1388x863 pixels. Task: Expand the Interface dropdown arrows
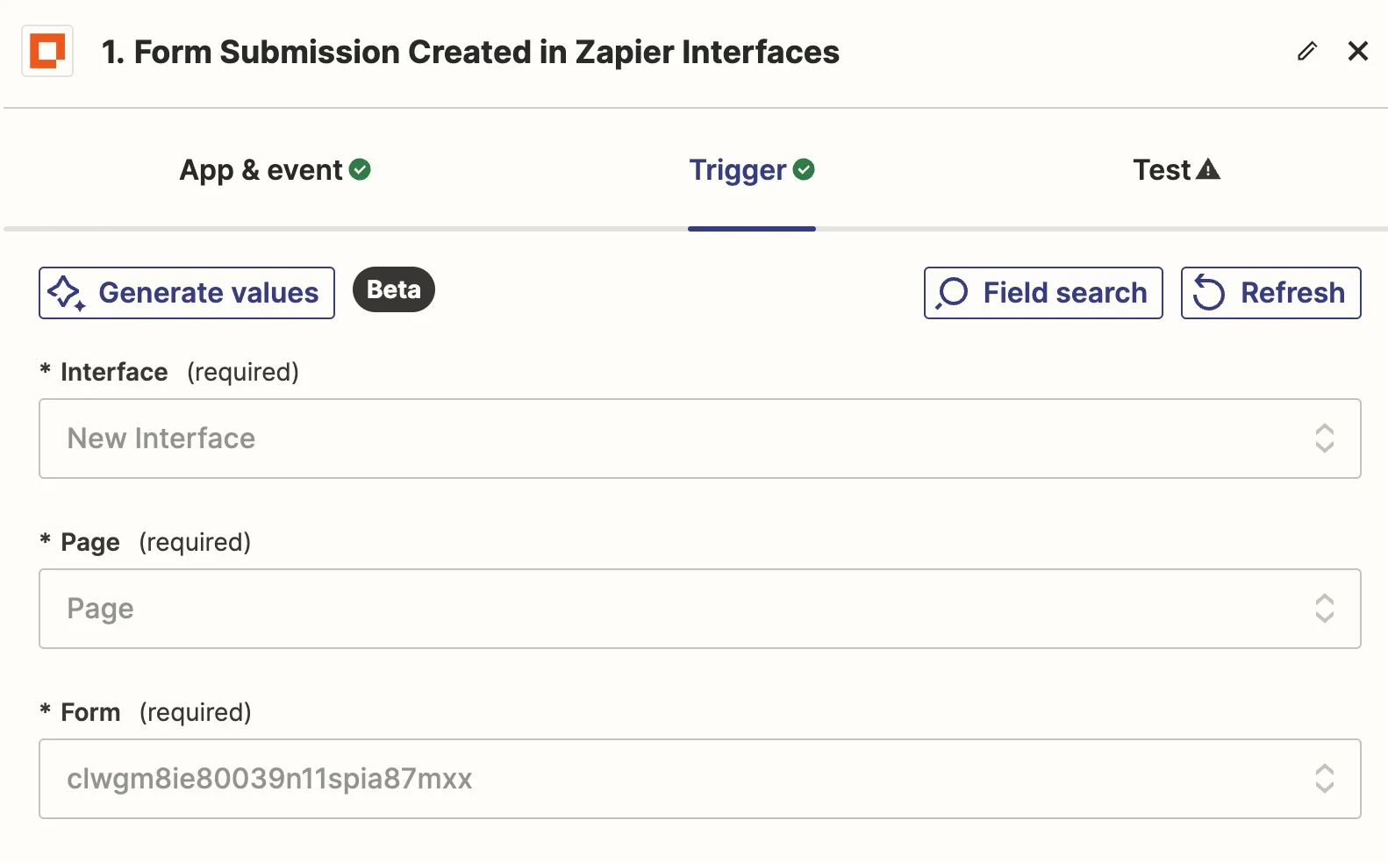(1324, 439)
